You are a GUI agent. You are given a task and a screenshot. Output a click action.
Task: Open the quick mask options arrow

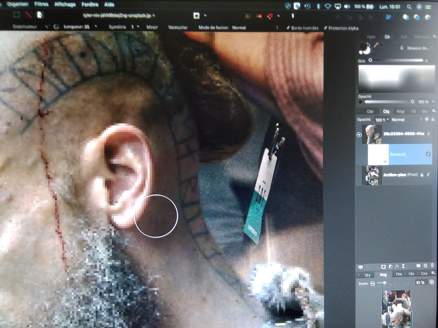pos(205,16)
